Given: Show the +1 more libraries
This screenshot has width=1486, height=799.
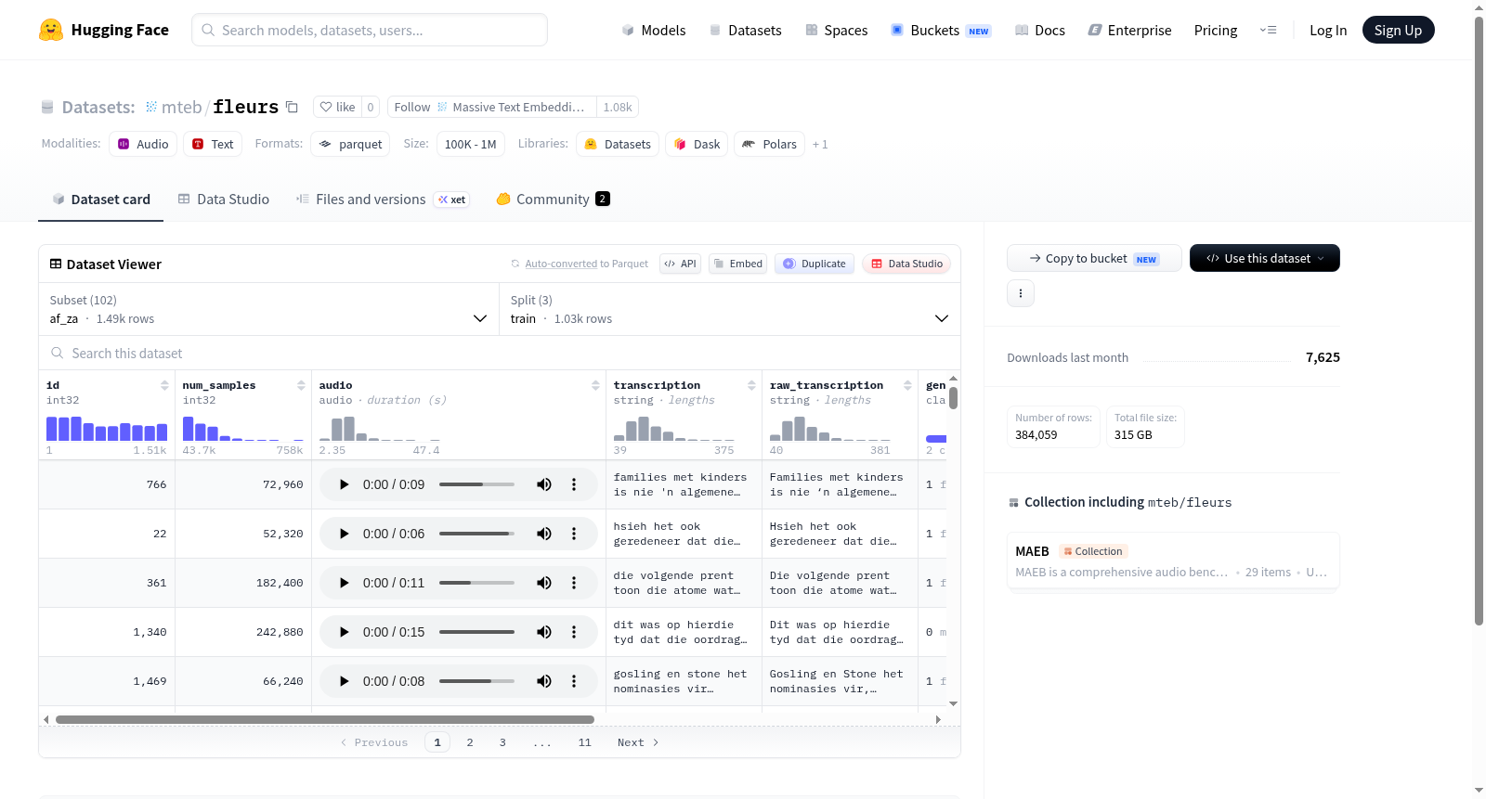Looking at the screenshot, I should pos(820,145).
